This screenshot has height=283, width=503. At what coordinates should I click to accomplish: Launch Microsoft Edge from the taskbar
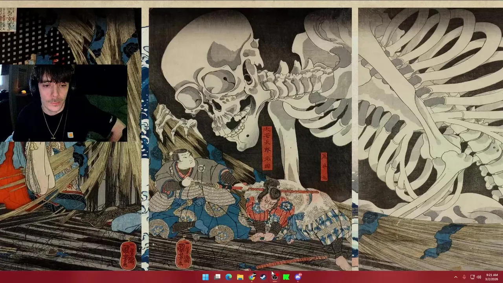(229, 277)
